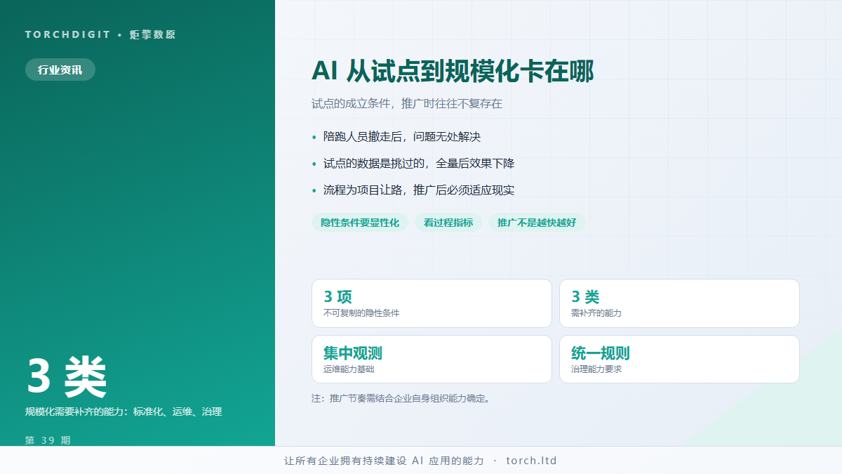The image size is (842, 474).
Task: Click subtitle 试点的成立条件，推广时往往不复存在
Action: pos(407,103)
